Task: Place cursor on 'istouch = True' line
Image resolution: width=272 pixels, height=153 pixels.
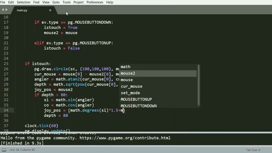Action: tap(61, 28)
